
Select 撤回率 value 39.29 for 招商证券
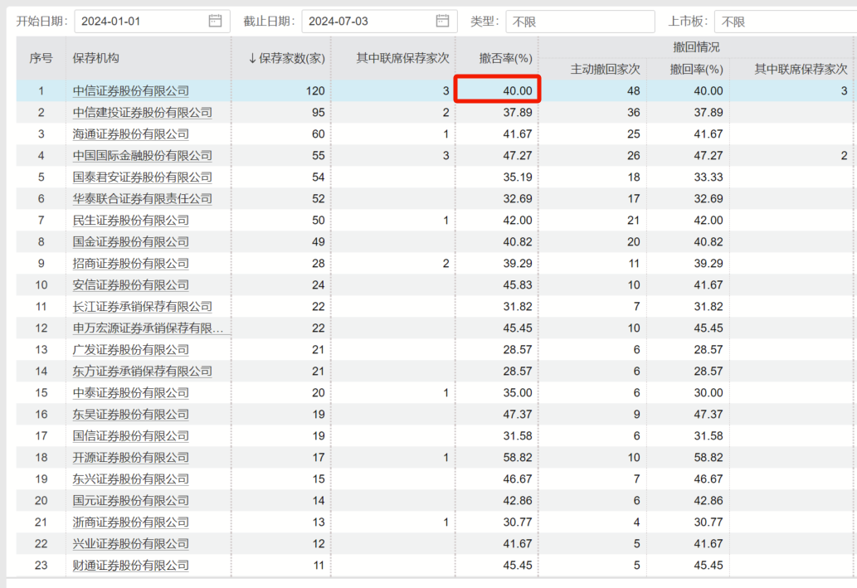pos(708,264)
